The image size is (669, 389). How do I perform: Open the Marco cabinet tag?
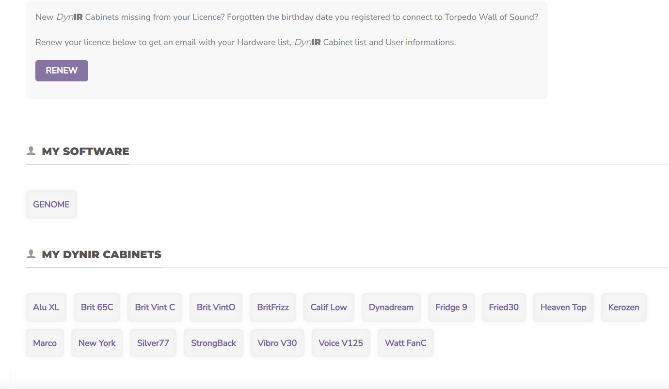click(45, 343)
